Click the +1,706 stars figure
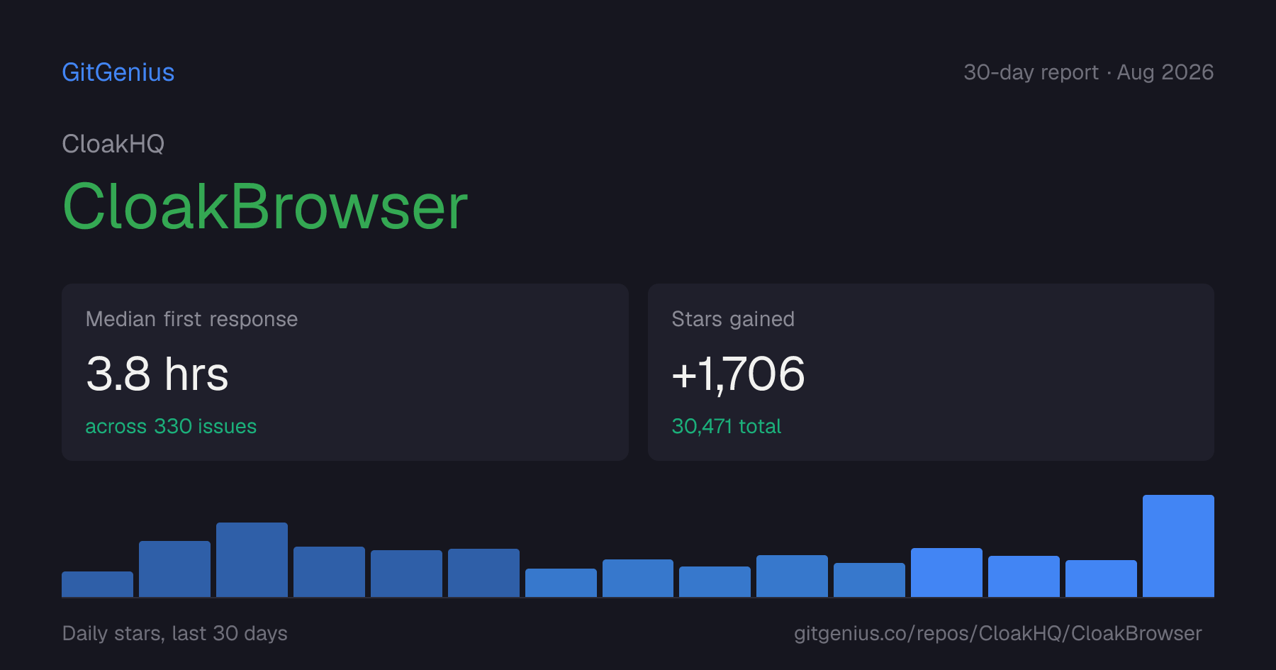The width and height of the screenshot is (1276, 670). click(738, 374)
